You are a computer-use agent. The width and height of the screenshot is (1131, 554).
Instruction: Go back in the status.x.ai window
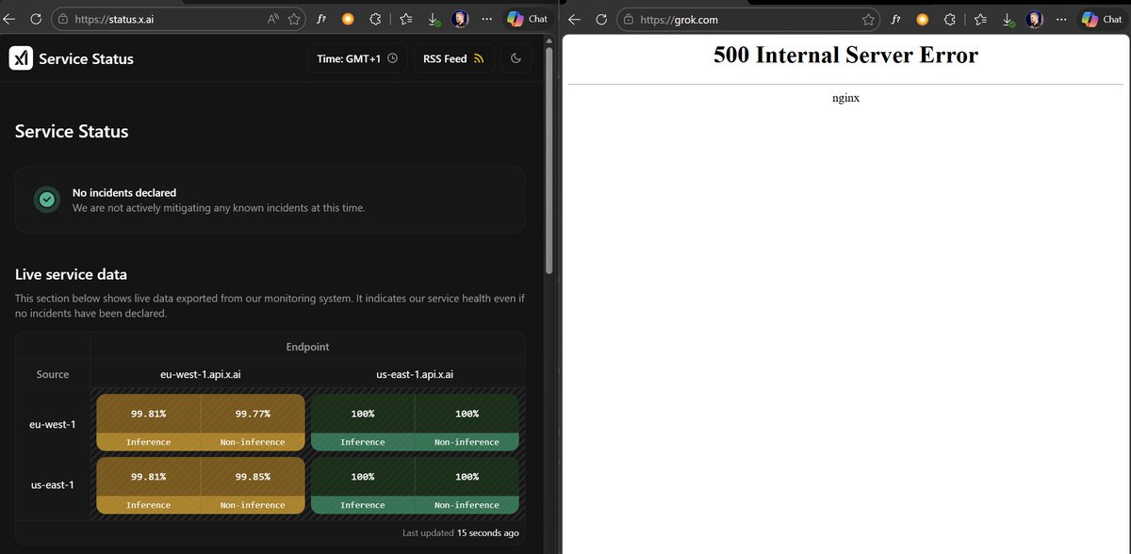tap(9, 19)
